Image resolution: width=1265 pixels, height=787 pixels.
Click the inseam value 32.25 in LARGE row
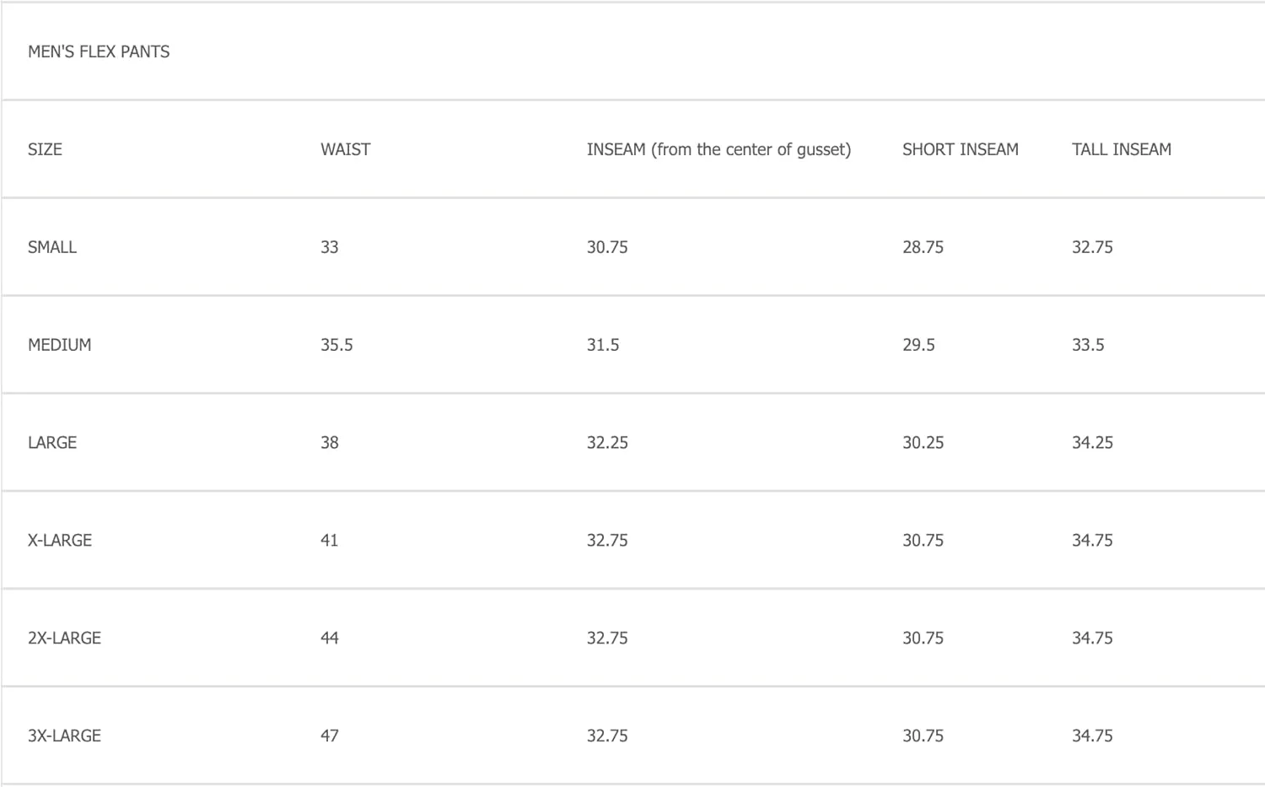click(x=607, y=443)
